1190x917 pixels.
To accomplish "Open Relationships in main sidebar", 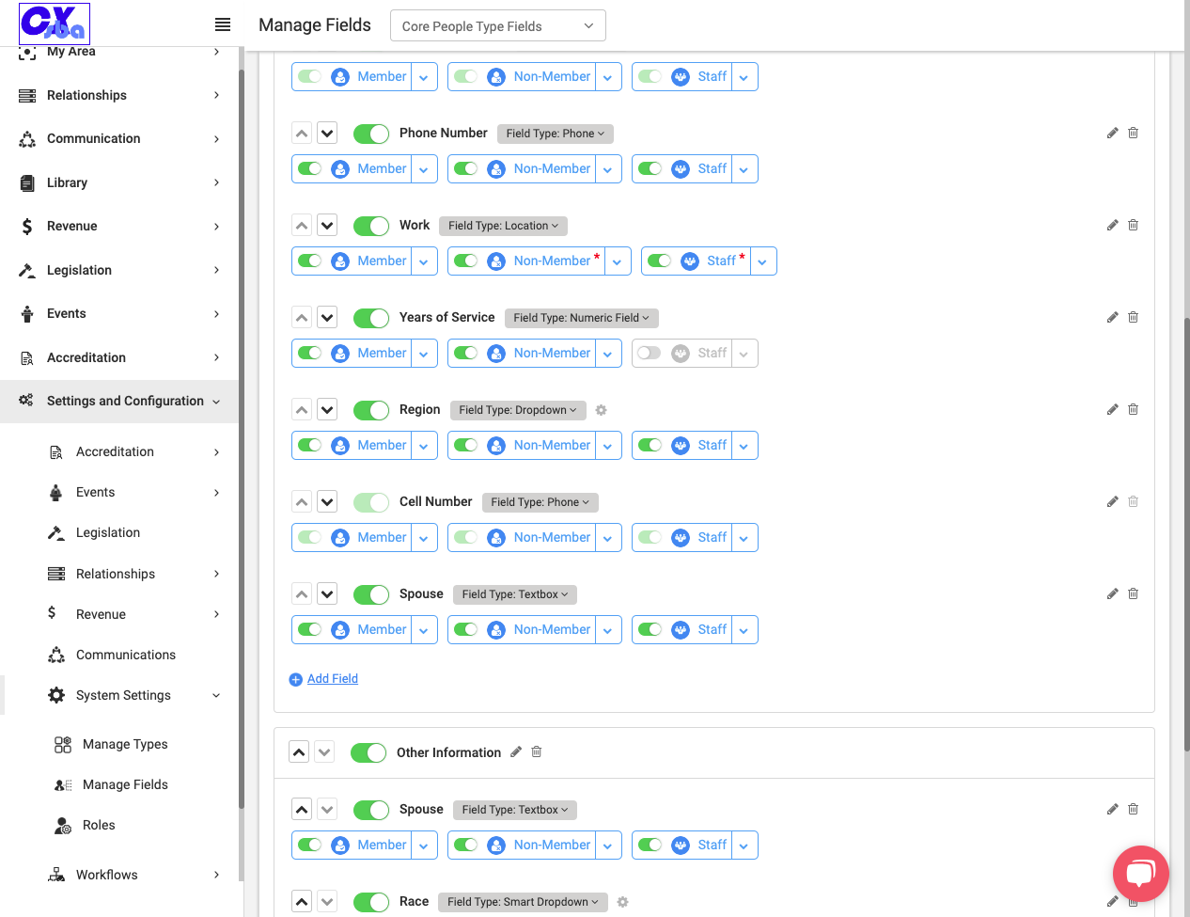I will point(118,95).
